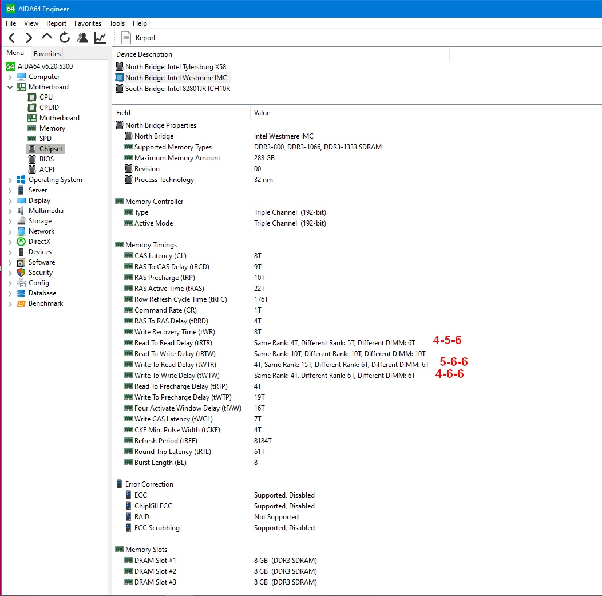Go forward with the right arrow toolbar icon
This screenshot has width=602, height=596.
[x=29, y=38]
